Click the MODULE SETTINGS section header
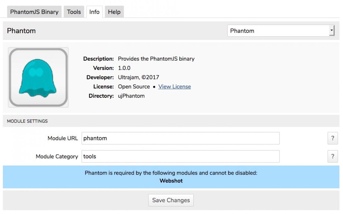The height and width of the screenshot is (214, 343). tap(27, 121)
